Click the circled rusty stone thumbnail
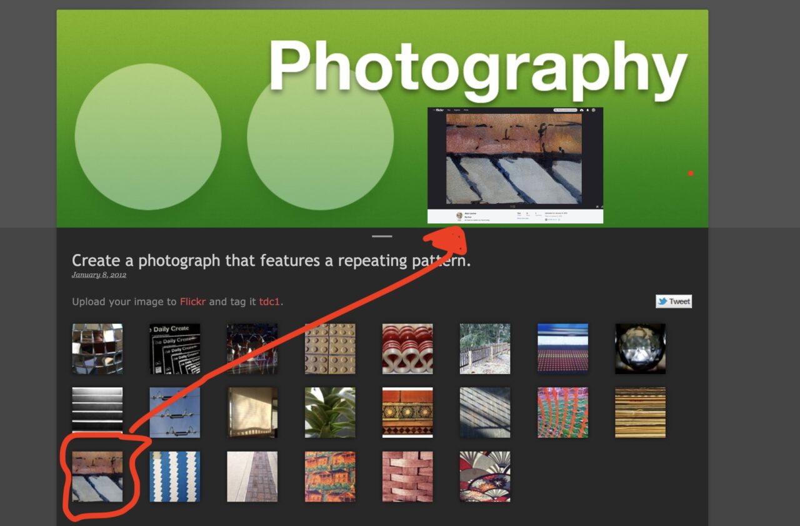This screenshot has height=526, width=800. click(97, 477)
